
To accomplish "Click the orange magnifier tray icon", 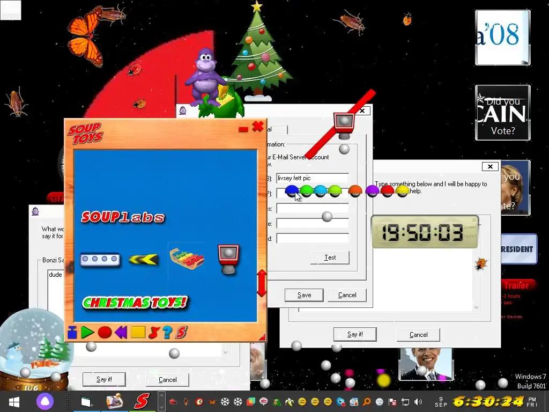I will 367,401.
